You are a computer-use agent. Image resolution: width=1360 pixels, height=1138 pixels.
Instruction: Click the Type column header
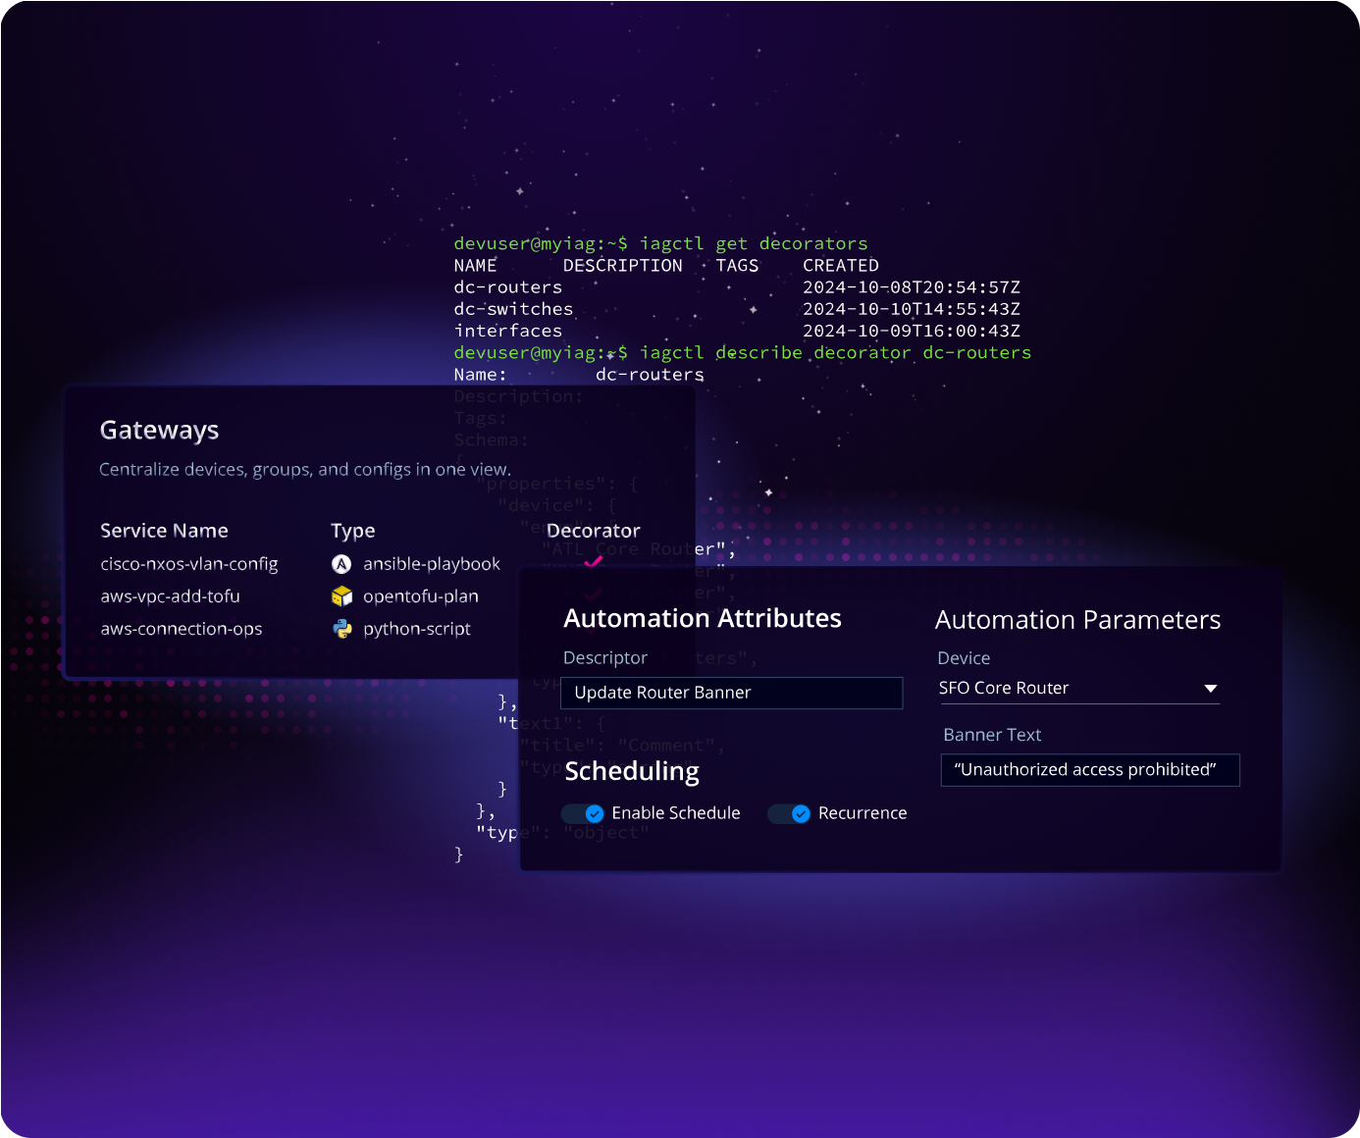[353, 531]
